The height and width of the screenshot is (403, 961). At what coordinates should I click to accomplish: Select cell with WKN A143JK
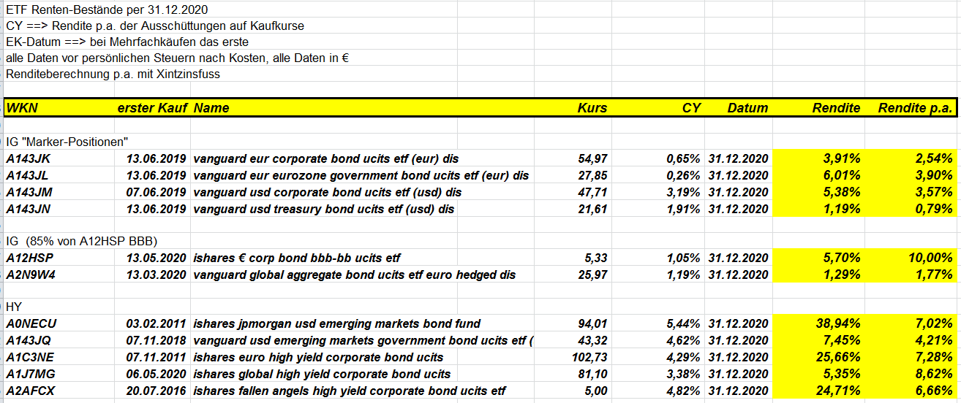point(29,158)
